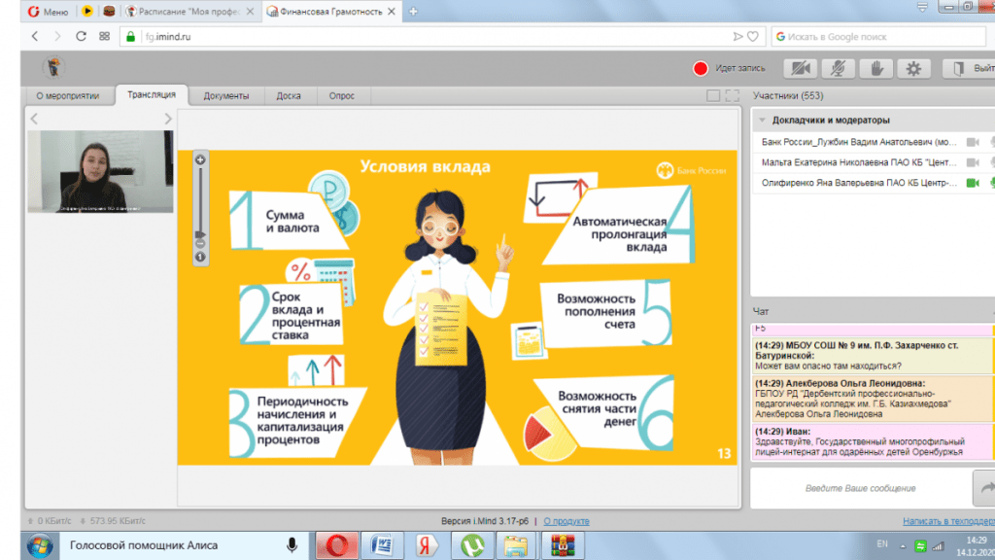Open Yandex browser from the taskbar
The height and width of the screenshot is (560, 995).
coord(426,545)
